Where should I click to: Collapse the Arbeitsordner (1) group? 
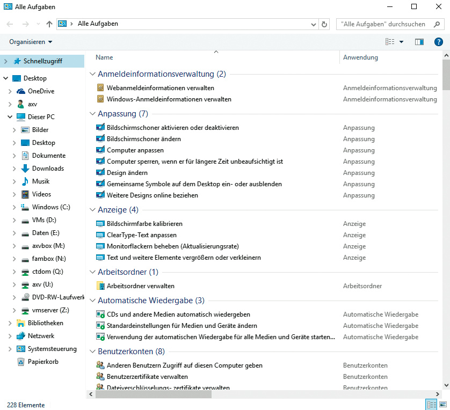tap(92, 272)
